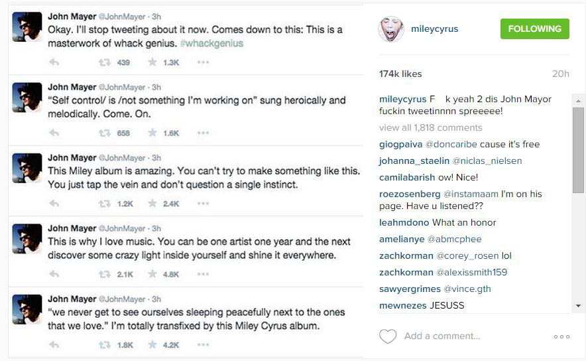Open more options on 'why I love music' tweet
The image size is (586, 361).
click(203, 274)
